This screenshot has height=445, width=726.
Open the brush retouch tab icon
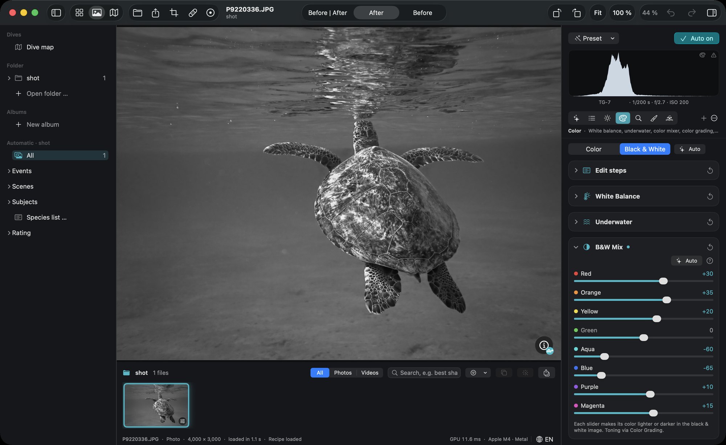654,118
